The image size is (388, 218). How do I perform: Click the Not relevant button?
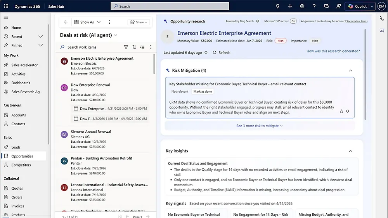point(180,92)
